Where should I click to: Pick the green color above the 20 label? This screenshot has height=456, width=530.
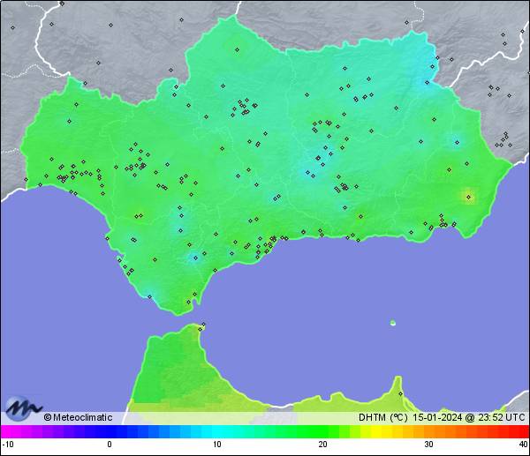[x=322, y=431]
